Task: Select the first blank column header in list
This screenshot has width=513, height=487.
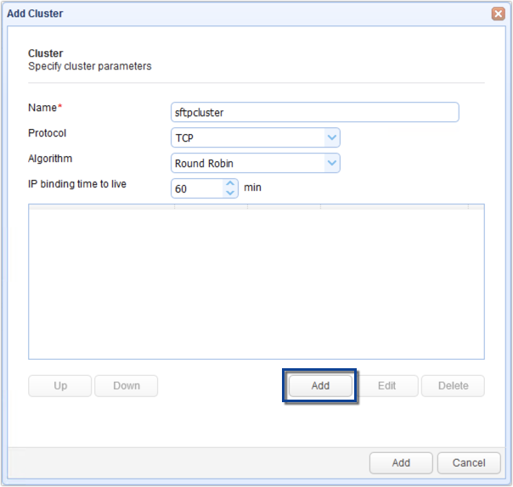Action: (x=102, y=206)
